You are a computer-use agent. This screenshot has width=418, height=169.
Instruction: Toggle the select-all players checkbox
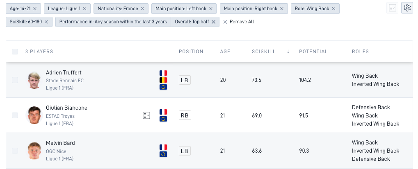tap(15, 52)
